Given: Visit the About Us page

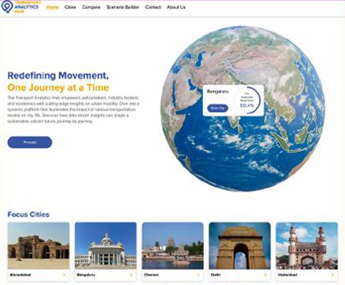Looking at the screenshot, I should click(176, 7).
